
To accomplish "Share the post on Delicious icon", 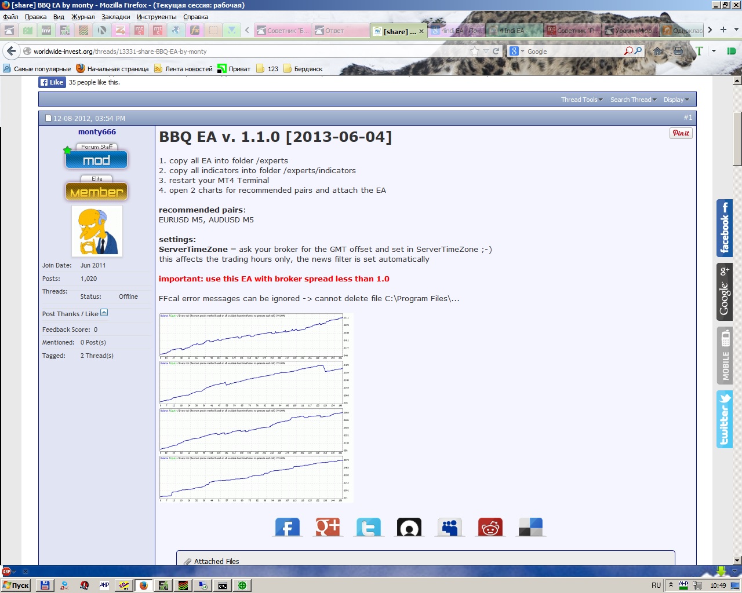I will [530, 528].
